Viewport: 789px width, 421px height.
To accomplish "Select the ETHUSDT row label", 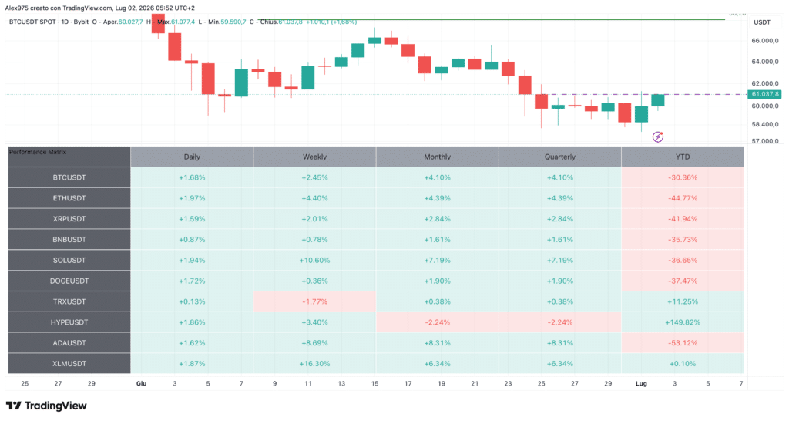I will coord(69,198).
